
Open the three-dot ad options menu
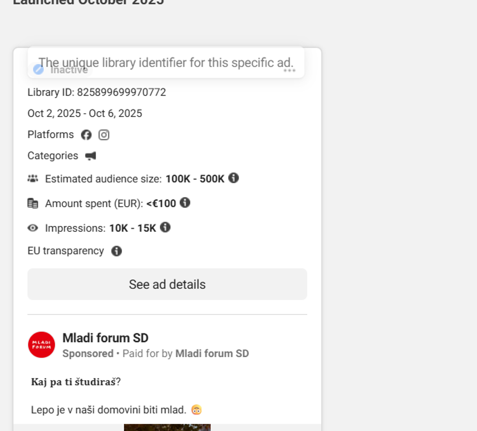(289, 70)
